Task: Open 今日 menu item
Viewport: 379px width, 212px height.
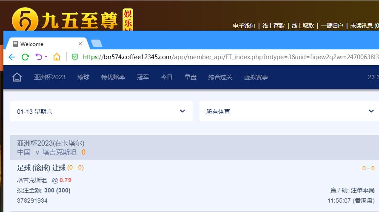Action: click(x=167, y=77)
